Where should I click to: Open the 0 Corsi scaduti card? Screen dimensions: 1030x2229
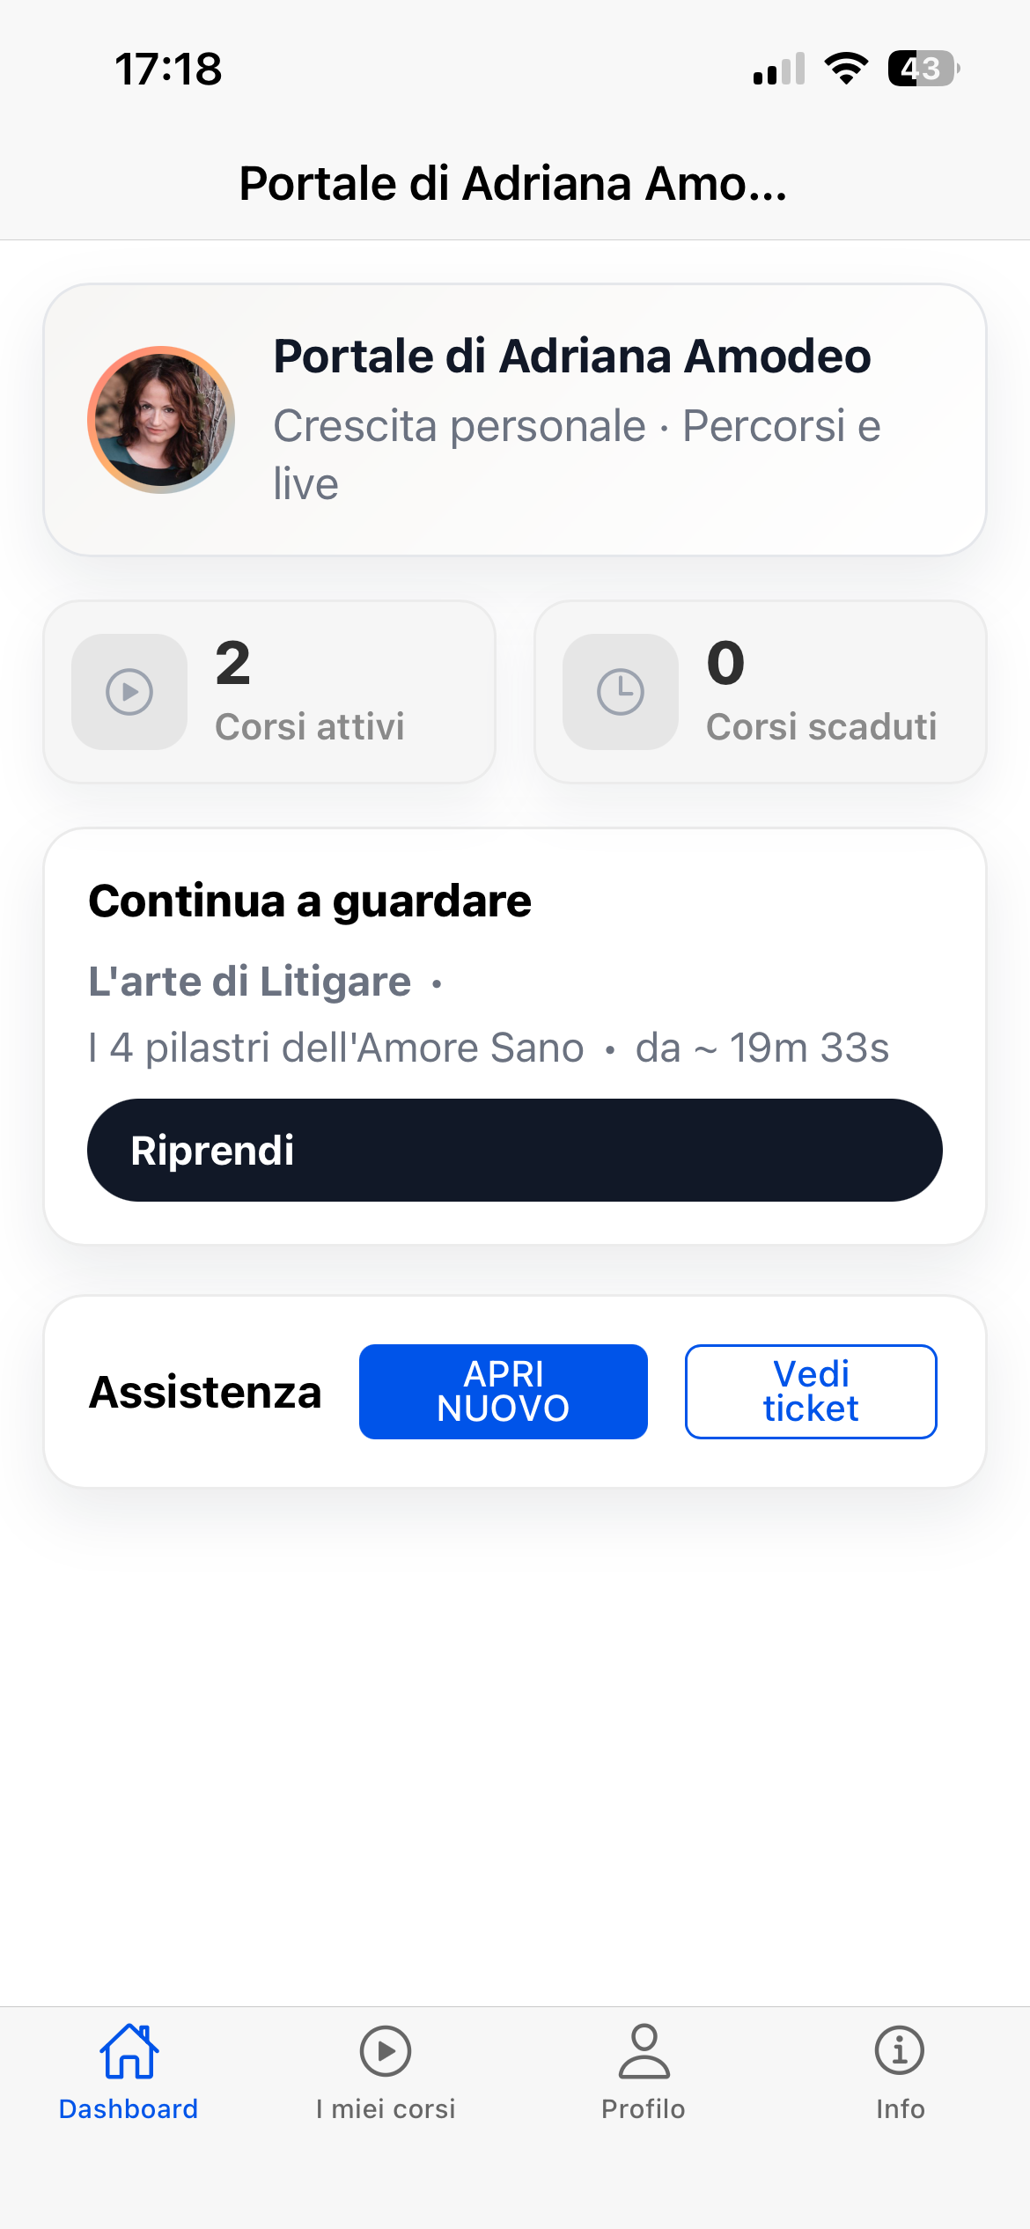pyautogui.click(x=761, y=692)
